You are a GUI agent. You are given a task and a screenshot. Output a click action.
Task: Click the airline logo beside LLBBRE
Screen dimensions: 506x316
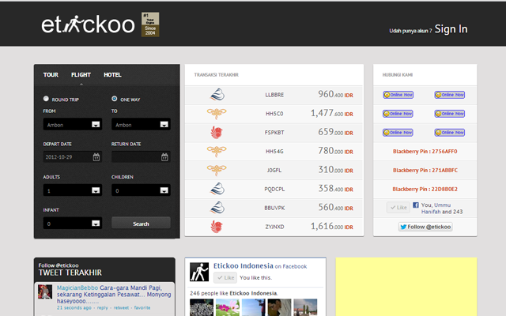tap(217, 94)
